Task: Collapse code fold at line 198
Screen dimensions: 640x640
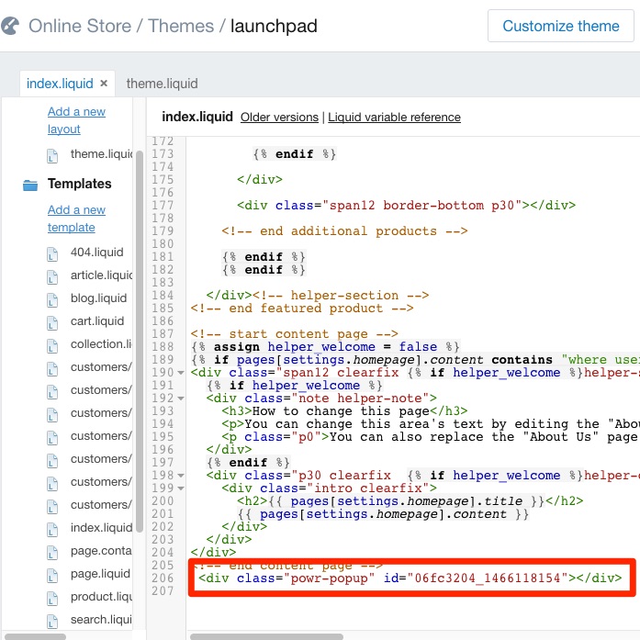Action: tap(180, 476)
